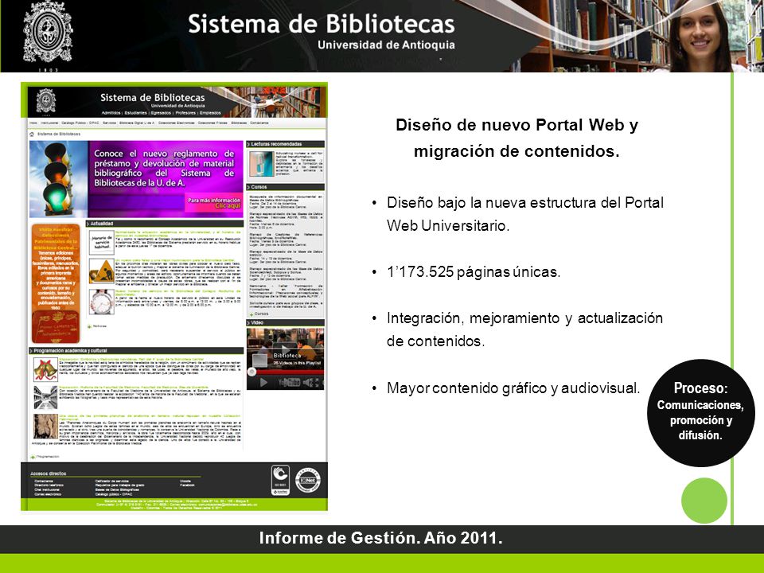Open Contáctenos in the top navigation bar
Image resolution: width=764 pixels, height=573 pixels.
point(259,123)
